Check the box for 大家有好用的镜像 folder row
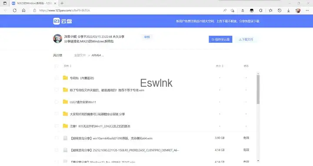 56,114
